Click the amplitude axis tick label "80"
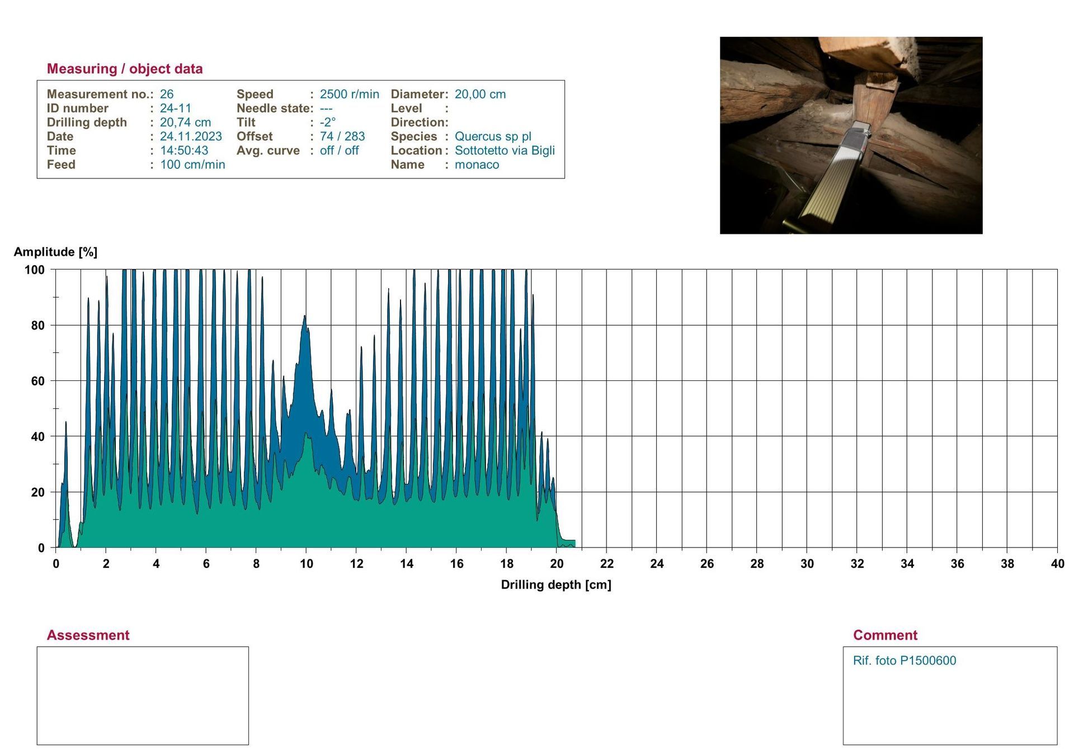1074x749 pixels. click(x=38, y=325)
